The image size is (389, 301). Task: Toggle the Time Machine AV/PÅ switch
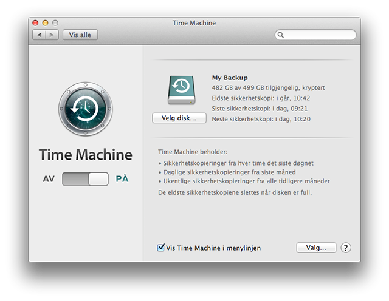click(x=85, y=179)
